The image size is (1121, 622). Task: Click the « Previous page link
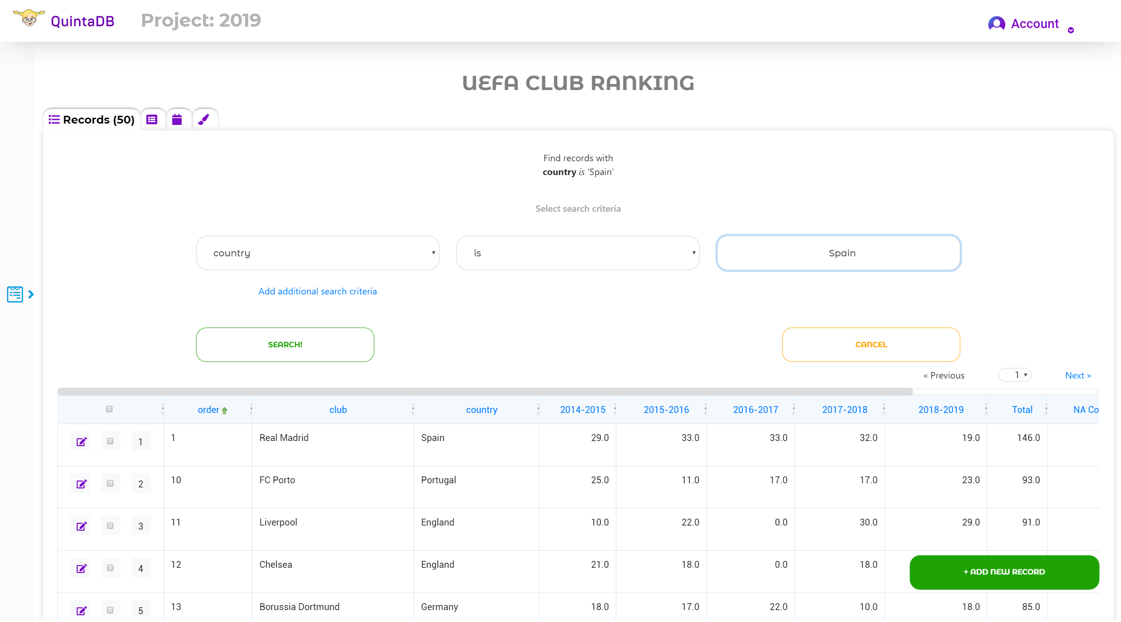click(944, 375)
